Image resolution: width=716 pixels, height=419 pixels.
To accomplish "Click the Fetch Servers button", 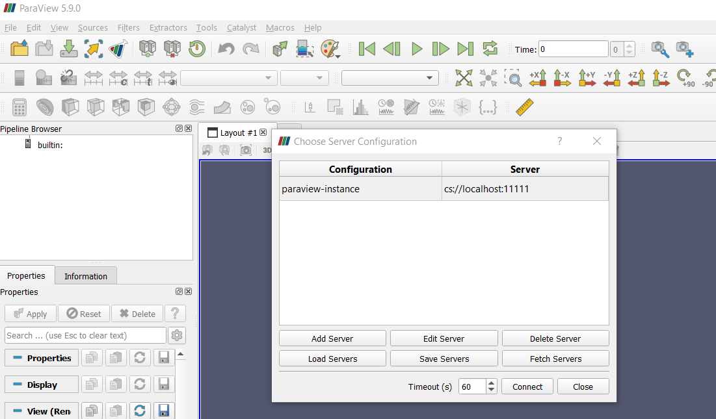I will point(555,359).
